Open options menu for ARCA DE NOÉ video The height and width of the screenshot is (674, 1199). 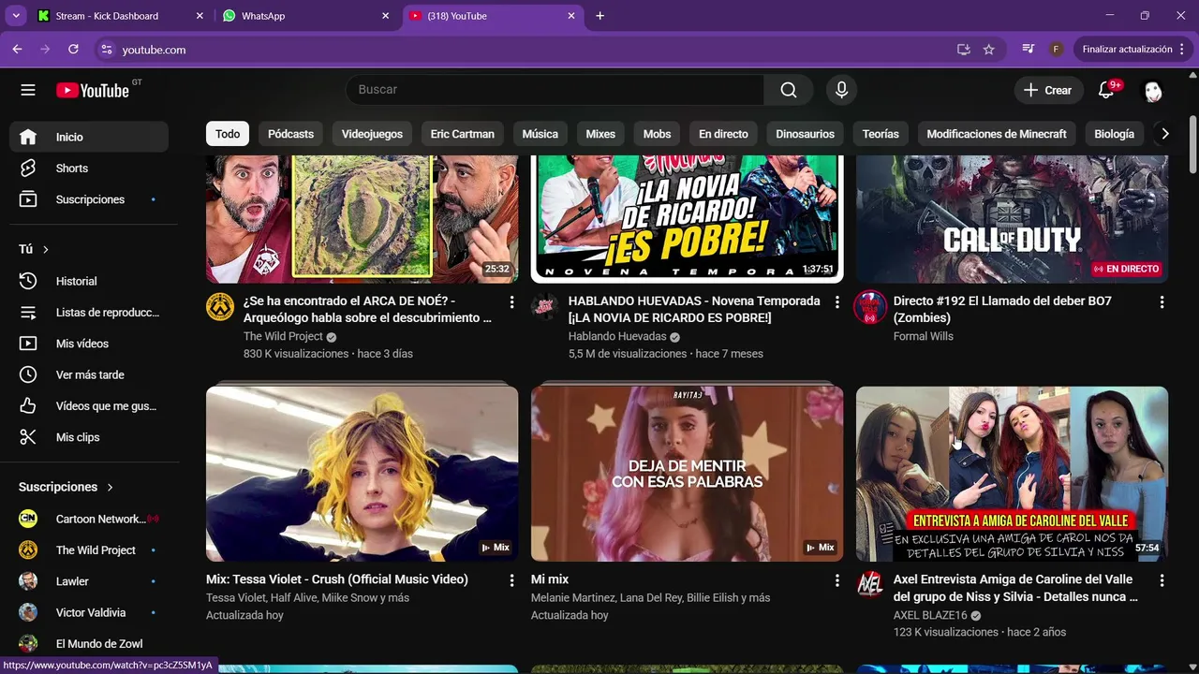tap(511, 302)
